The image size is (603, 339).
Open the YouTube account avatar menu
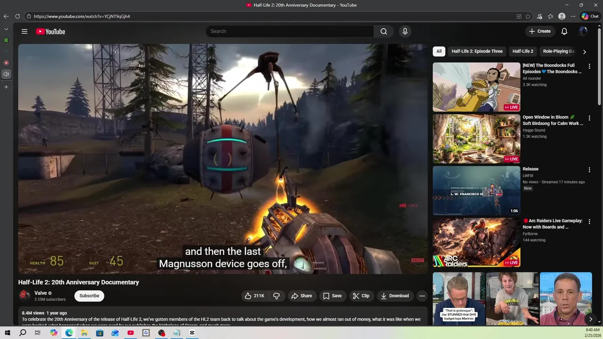click(x=583, y=32)
